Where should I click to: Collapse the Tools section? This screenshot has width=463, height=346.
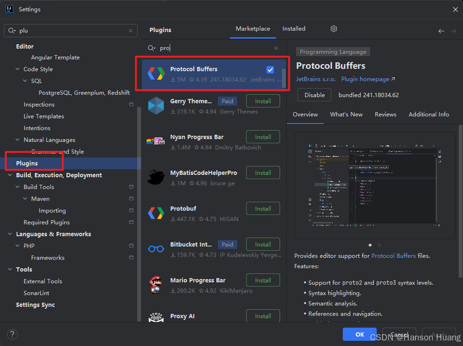tap(10, 269)
